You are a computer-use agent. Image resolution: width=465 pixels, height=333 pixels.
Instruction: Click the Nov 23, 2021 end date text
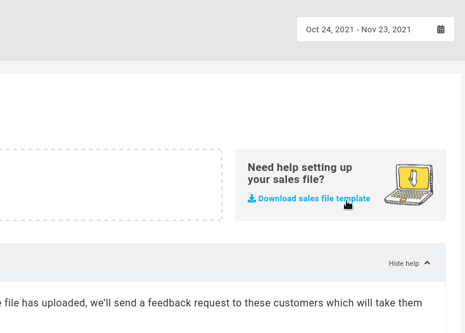386,30
